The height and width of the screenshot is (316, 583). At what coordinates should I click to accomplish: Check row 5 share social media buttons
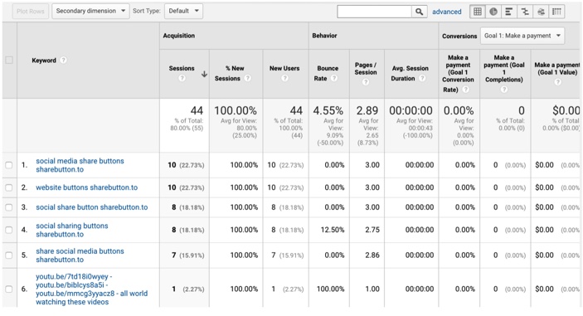click(9, 255)
